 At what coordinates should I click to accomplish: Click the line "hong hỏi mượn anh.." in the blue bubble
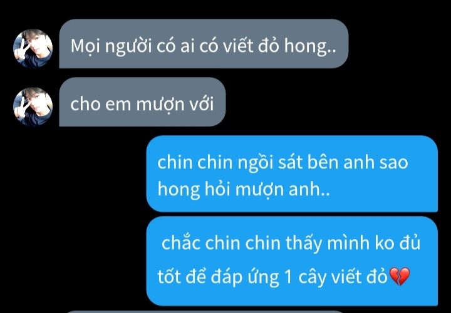(244, 190)
